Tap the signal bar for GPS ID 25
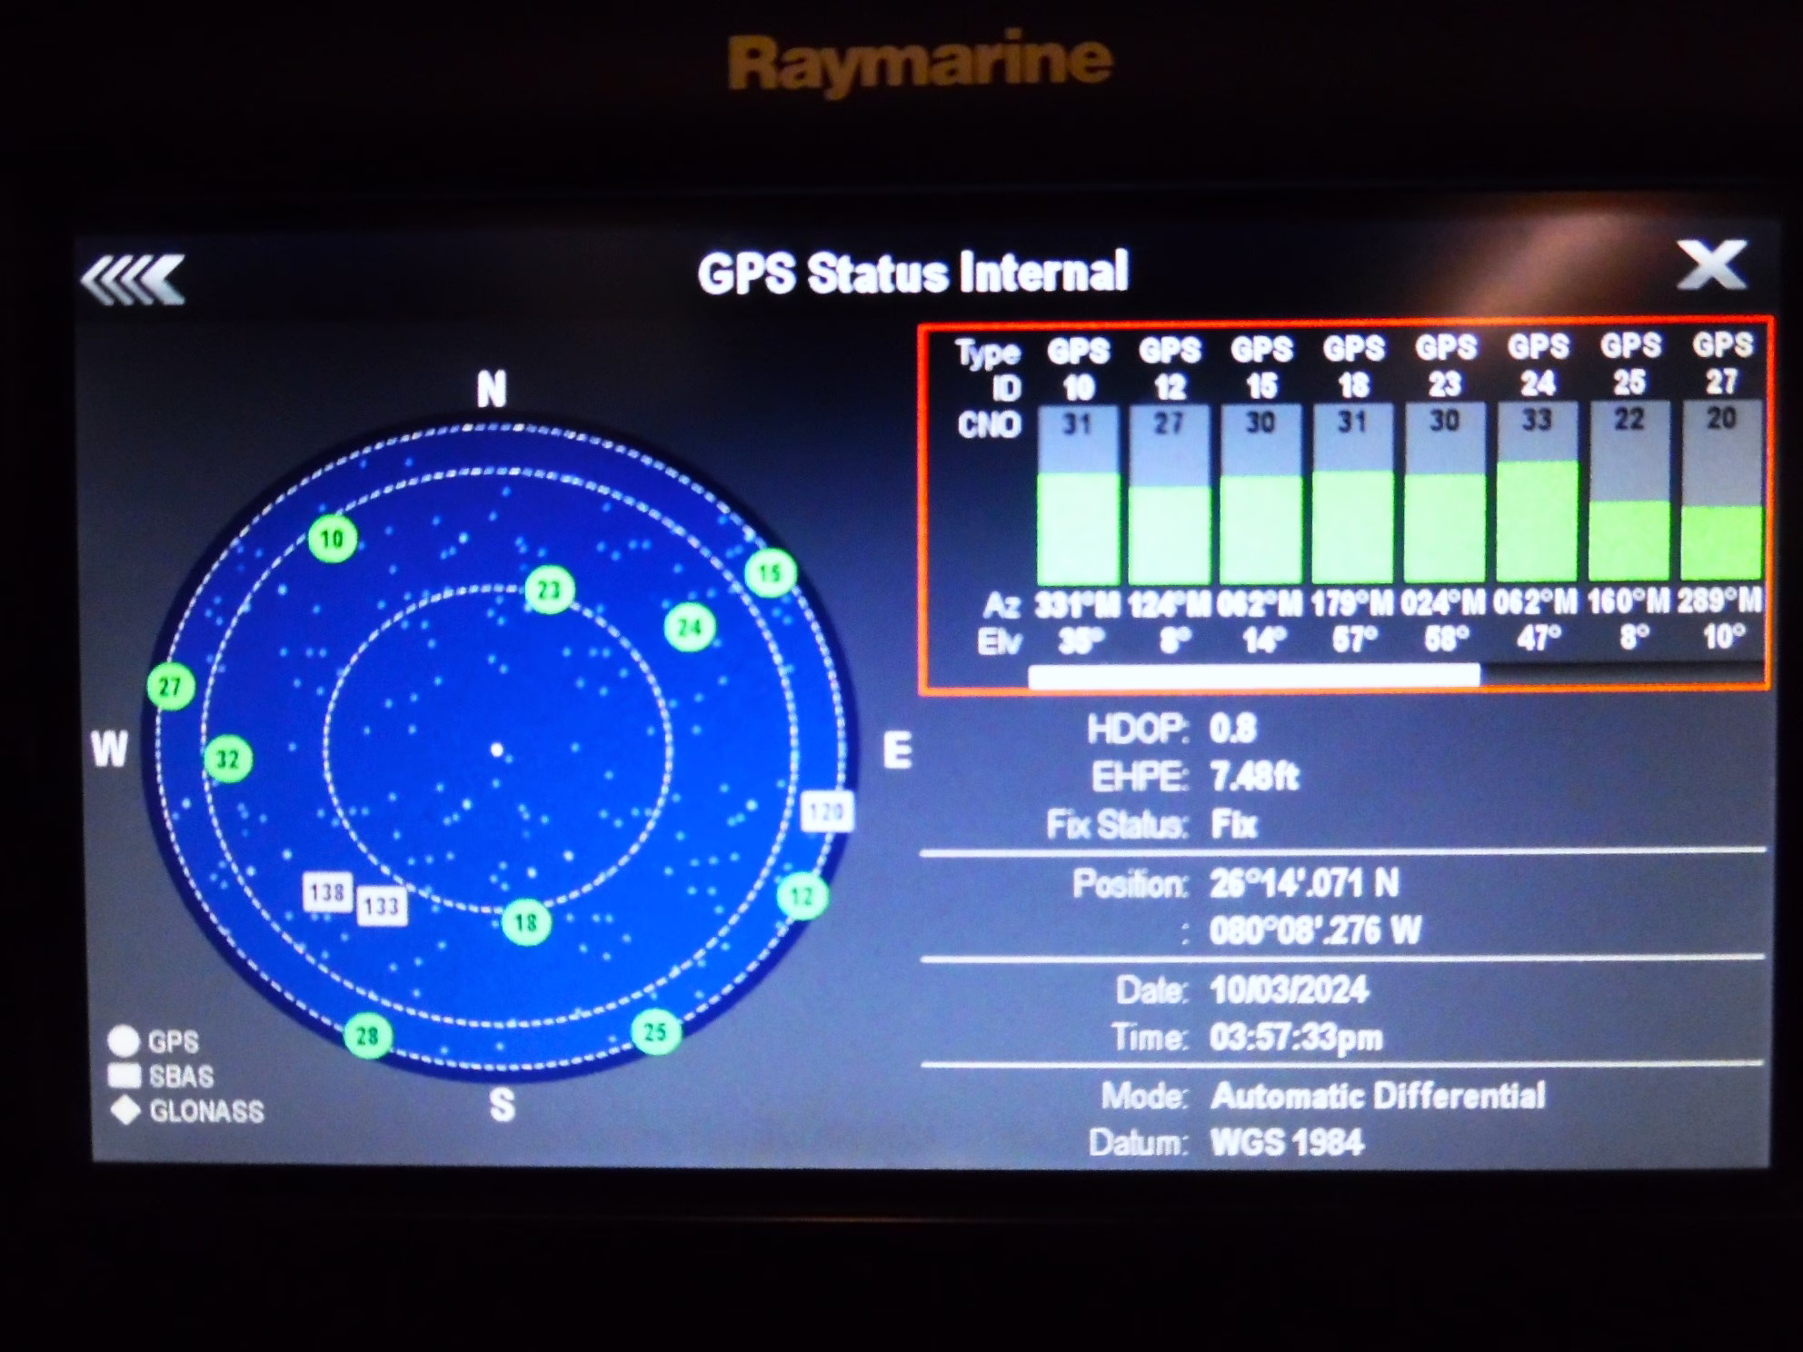This screenshot has width=1803, height=1352. pyautogui.click(x=1629, y=491)
